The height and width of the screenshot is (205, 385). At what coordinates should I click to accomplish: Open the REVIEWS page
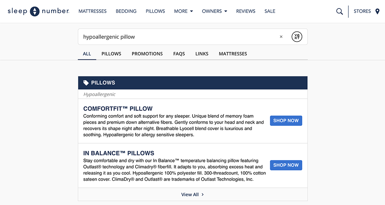tap(246, 12)
